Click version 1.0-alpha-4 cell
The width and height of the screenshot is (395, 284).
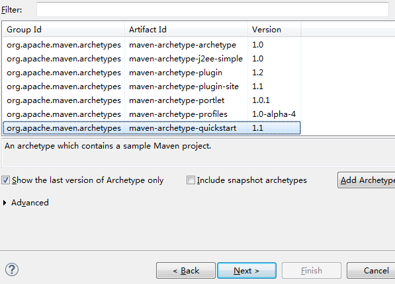pos(274,114)
